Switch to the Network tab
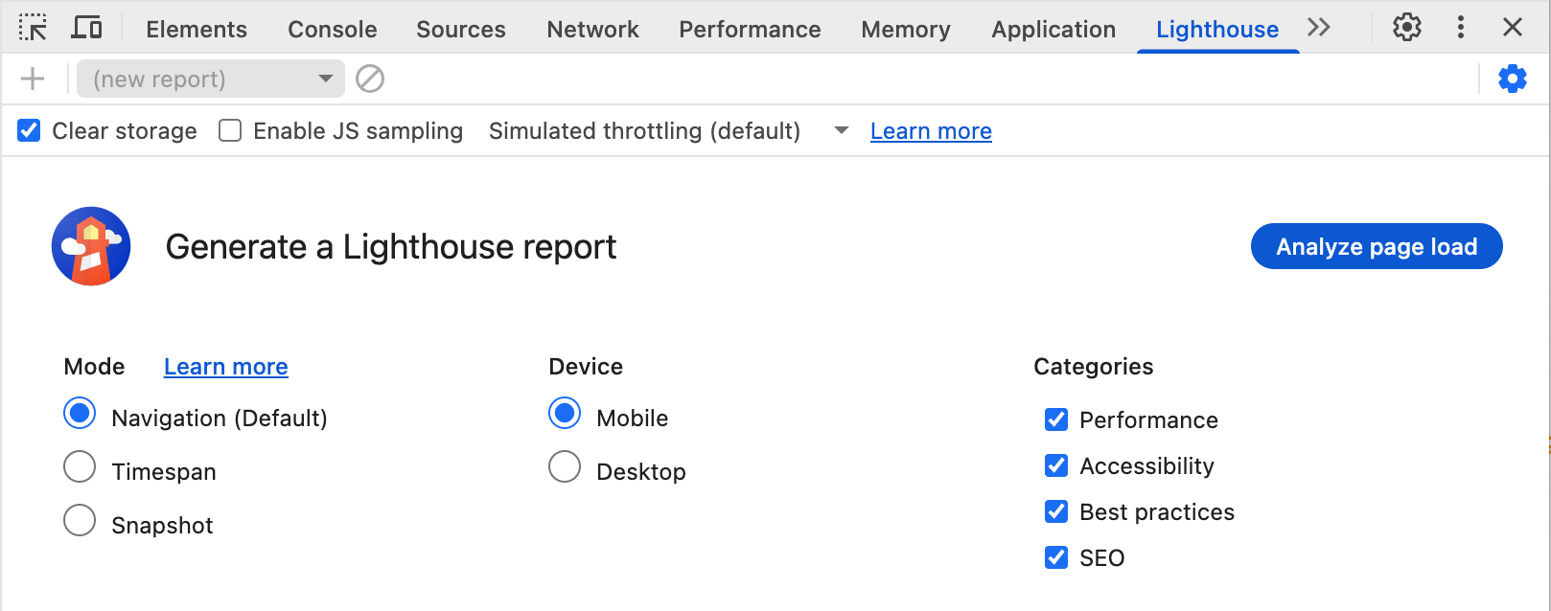This screenshot has width=1551, height=611. pos(592,30)
